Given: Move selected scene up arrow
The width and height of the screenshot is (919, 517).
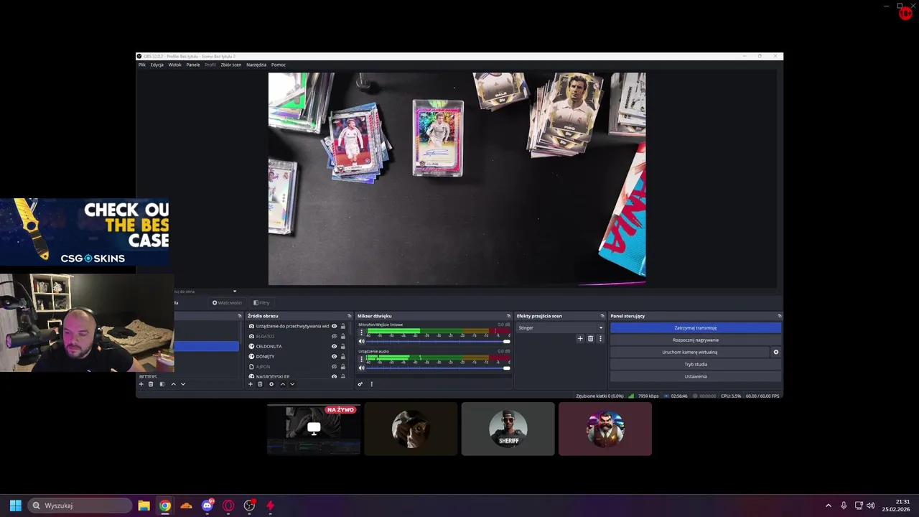Looking at the screenshot, I should [173, 384].
